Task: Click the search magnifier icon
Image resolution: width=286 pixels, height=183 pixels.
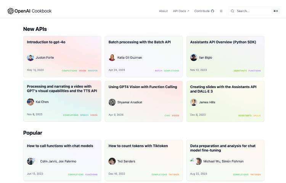Action: (x=233, y=11)
